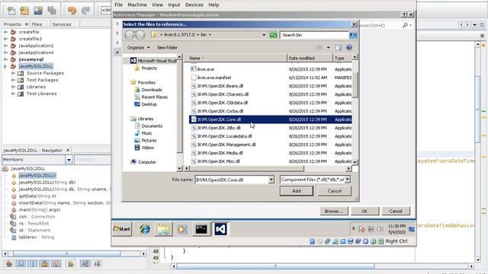Expand the Libraries node in project tree

pyautogui.click(x=13, y=87)
